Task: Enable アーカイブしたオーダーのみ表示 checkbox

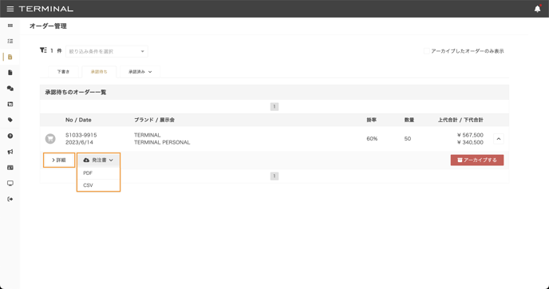Action: [426, 51]
